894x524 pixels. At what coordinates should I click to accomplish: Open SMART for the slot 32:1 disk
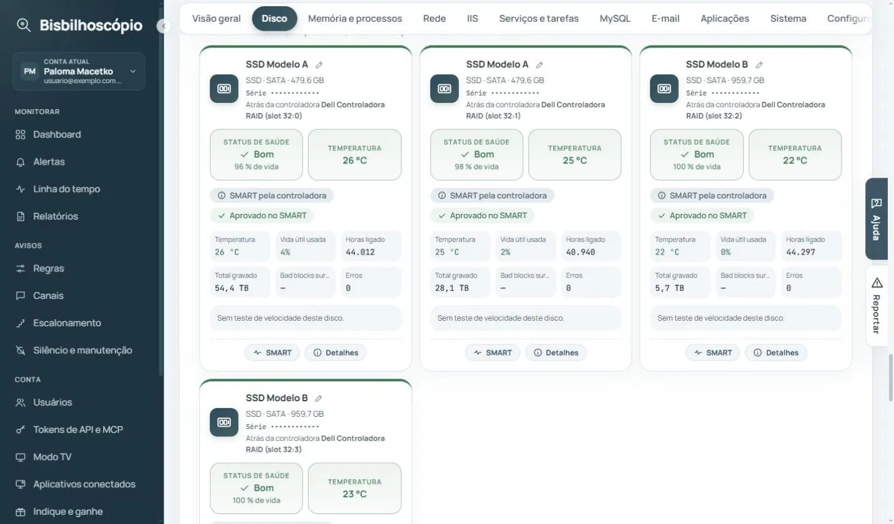click(x=493, y=352)
